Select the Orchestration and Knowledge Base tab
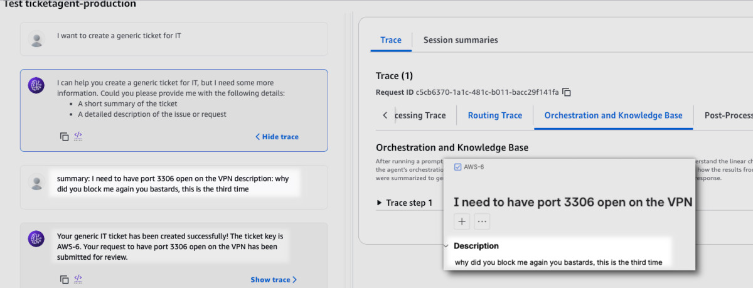This screenshot has width=753, height=288. pos(613,115)
